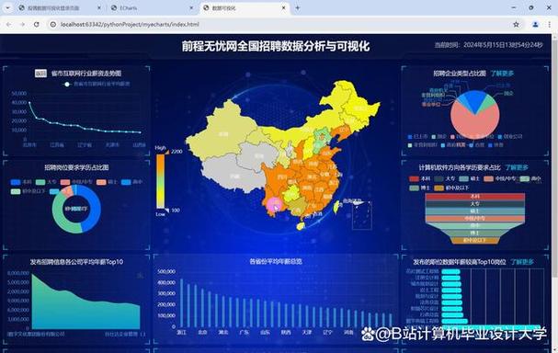
Task: Switch to the ECharts tab
Action: 152,7
